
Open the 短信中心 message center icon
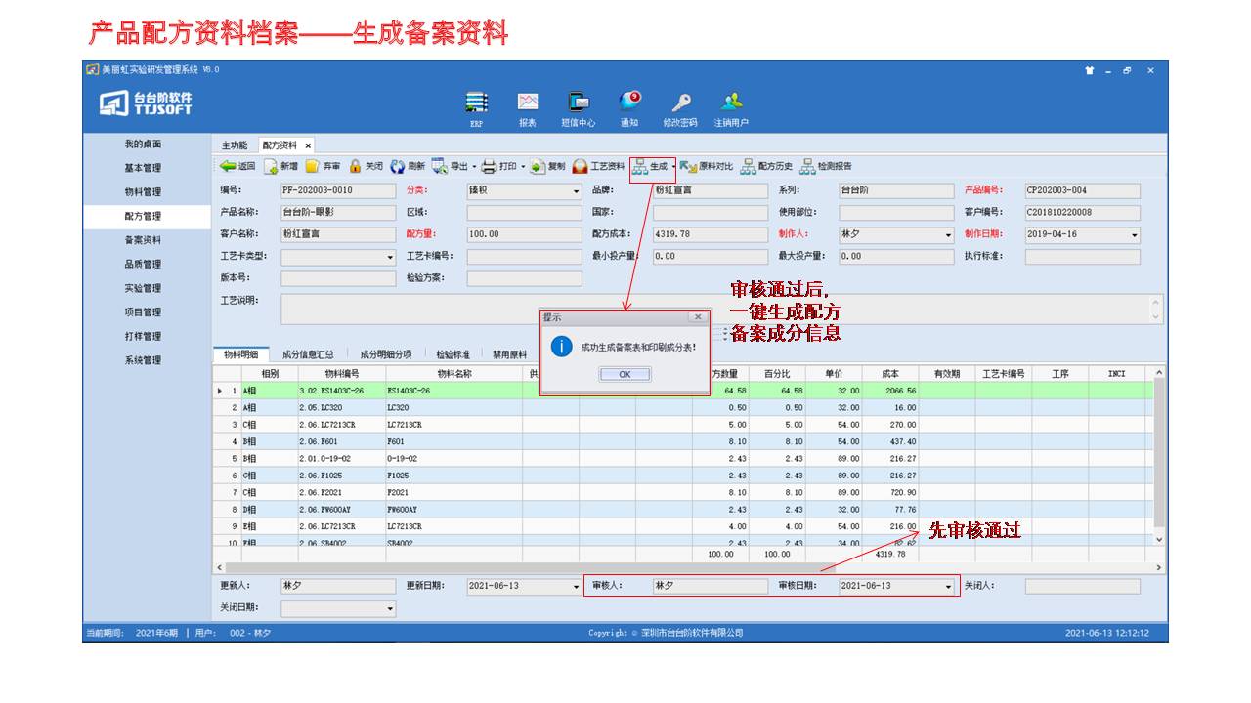[579, 102]
